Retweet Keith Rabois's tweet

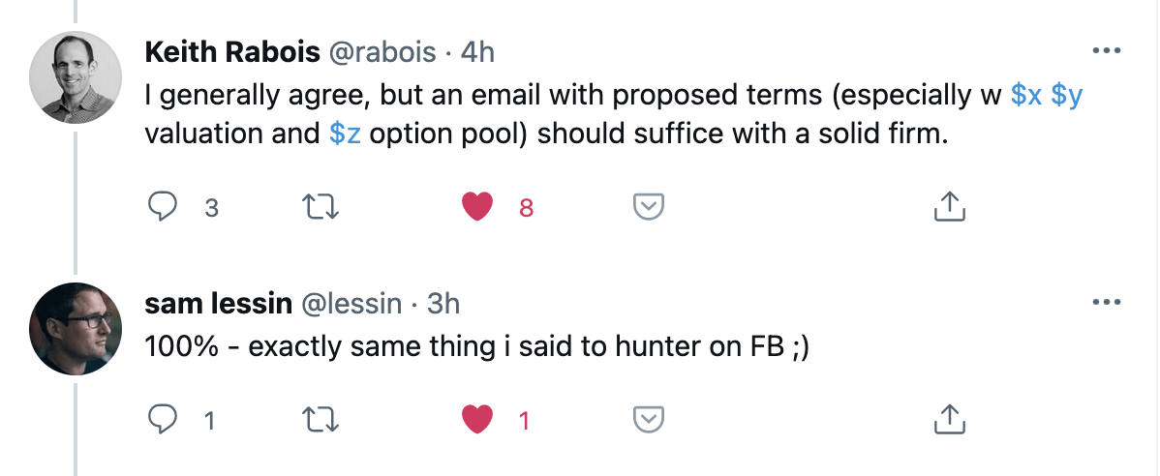click(x=315, y=206)
